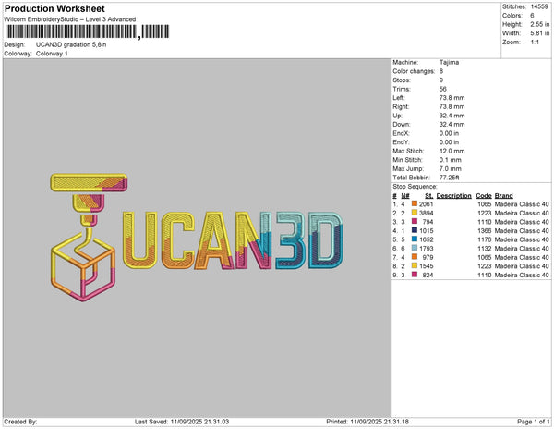This screenshot has height=429, width=554.
Task: Click the Width value 5.81 in
Action: [x=540, y=33]
